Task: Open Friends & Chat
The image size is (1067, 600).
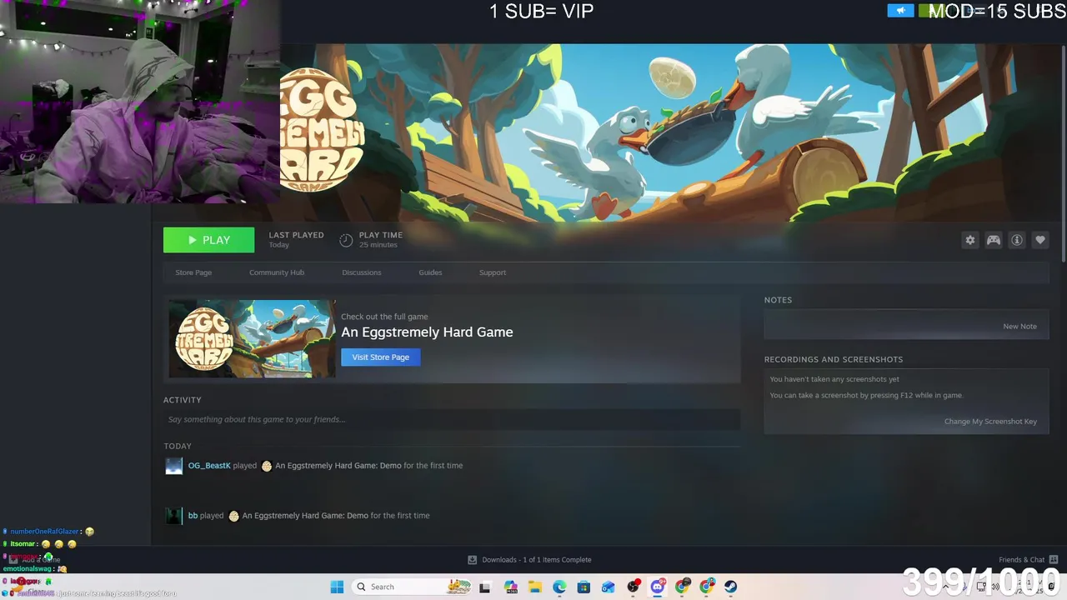Action: [x=1028, y=560]
